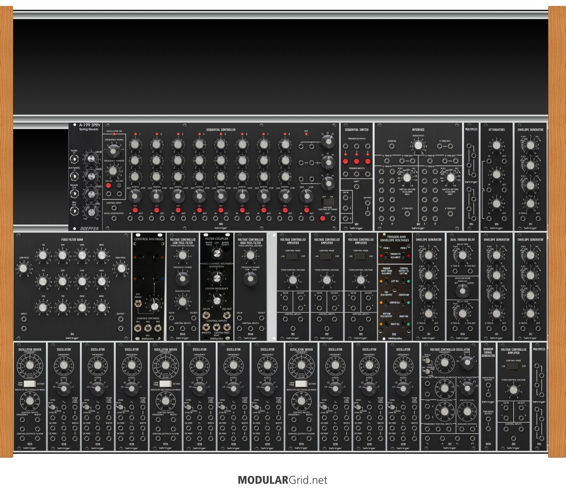This screenshot has height=489, width=566.
Task: Click the Frequency Vernier knob
Action: coord(113,171)
